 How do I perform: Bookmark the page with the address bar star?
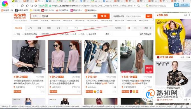[139, 6]
